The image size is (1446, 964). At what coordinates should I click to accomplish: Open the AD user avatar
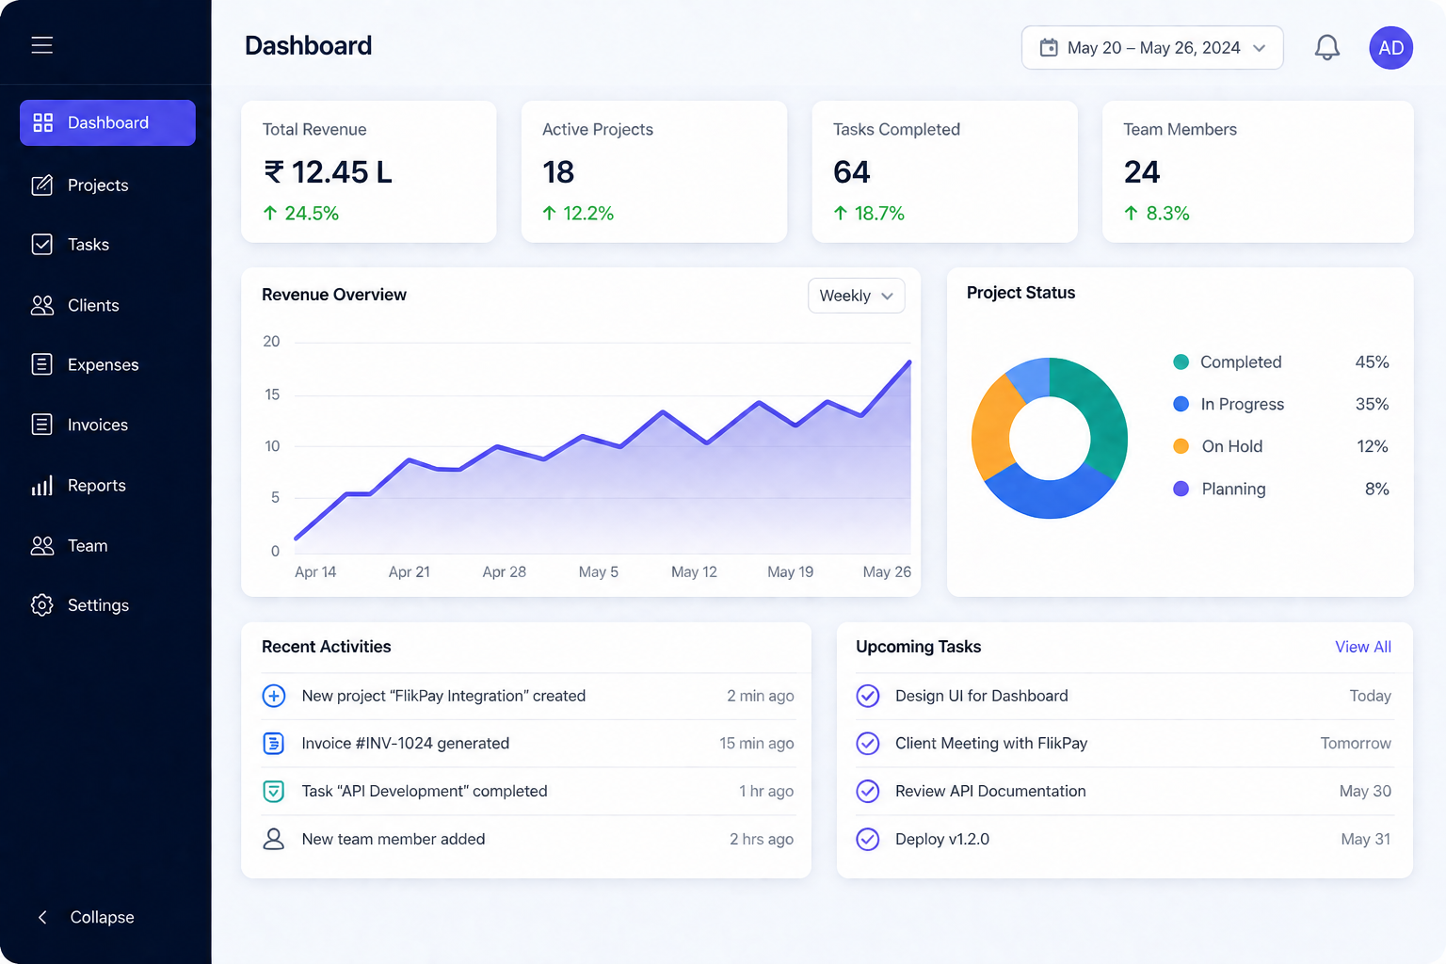coord(1391,48)
